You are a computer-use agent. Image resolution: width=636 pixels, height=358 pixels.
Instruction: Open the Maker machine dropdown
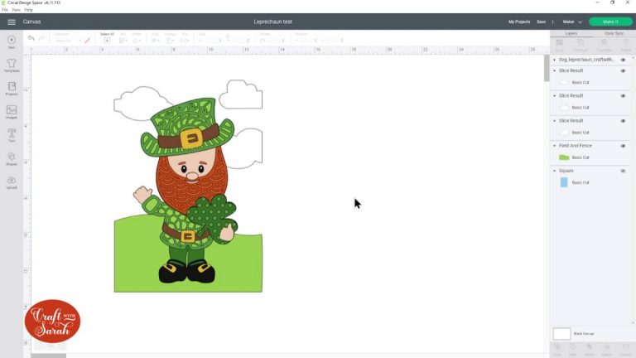tap(572, 22)
